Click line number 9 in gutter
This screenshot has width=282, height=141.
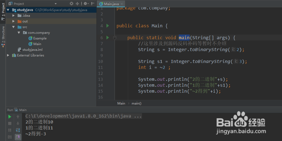tap(102, 56)
